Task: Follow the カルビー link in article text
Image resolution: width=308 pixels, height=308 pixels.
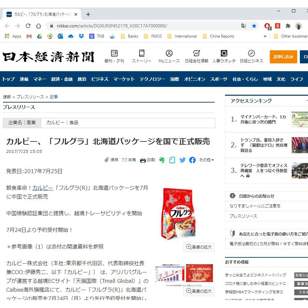Action: (43, 188)
